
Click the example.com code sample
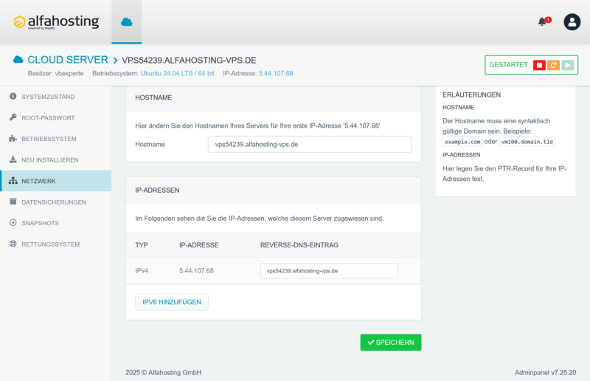pyautogui.click(x=462, y=142)
